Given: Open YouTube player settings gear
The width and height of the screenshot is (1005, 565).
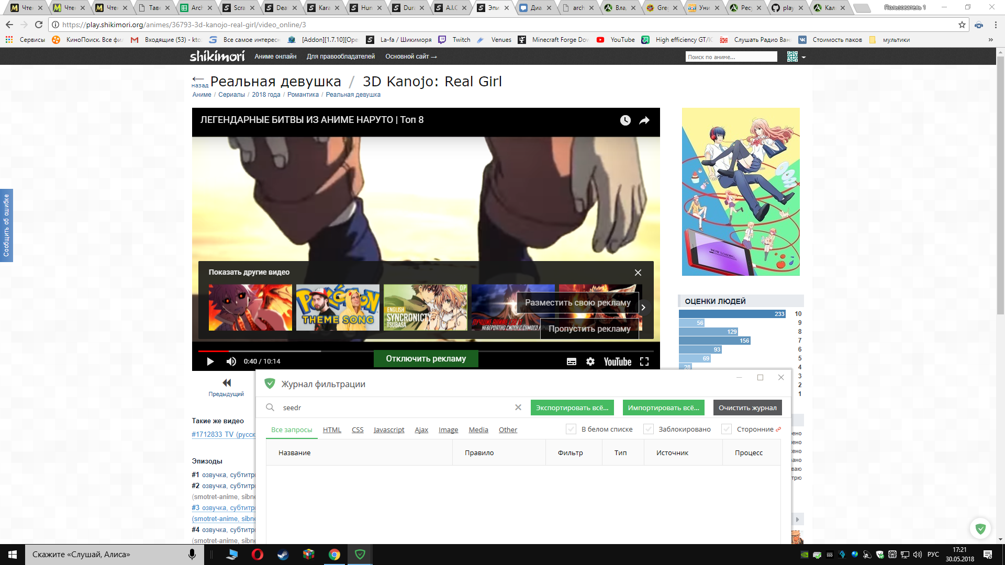Looking at the screenshot, I should 590,361.
